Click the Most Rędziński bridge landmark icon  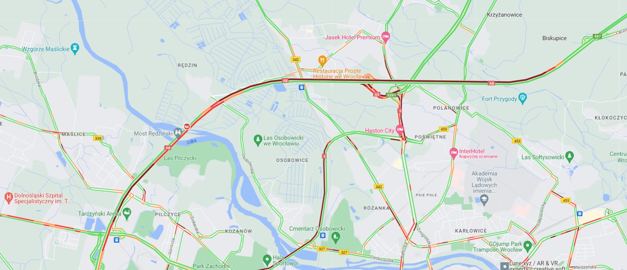point(178,133)
